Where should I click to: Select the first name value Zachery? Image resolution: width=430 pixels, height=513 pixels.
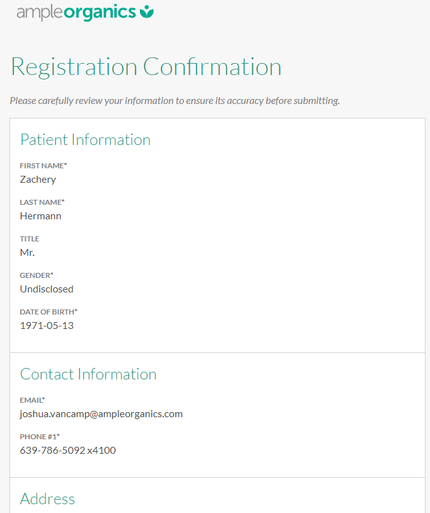[38, 180]
